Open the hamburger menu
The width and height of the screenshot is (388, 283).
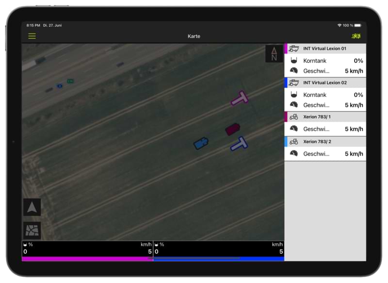click(x=32, y=36)
